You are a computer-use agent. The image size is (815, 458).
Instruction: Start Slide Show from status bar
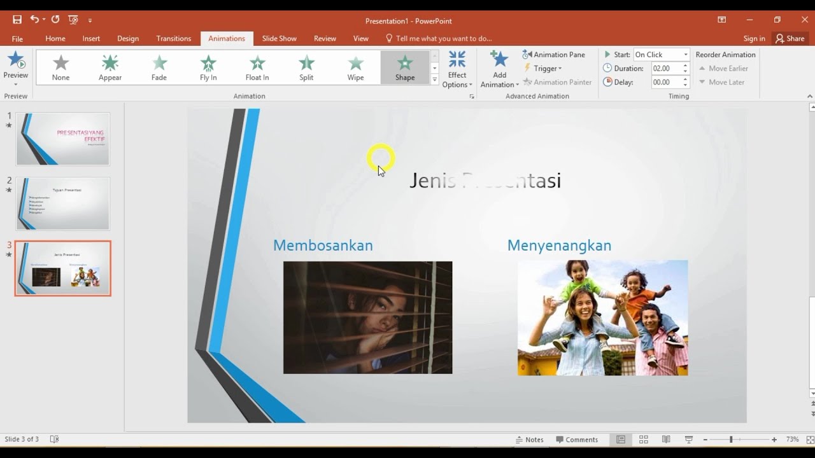(x=689, y=439)
